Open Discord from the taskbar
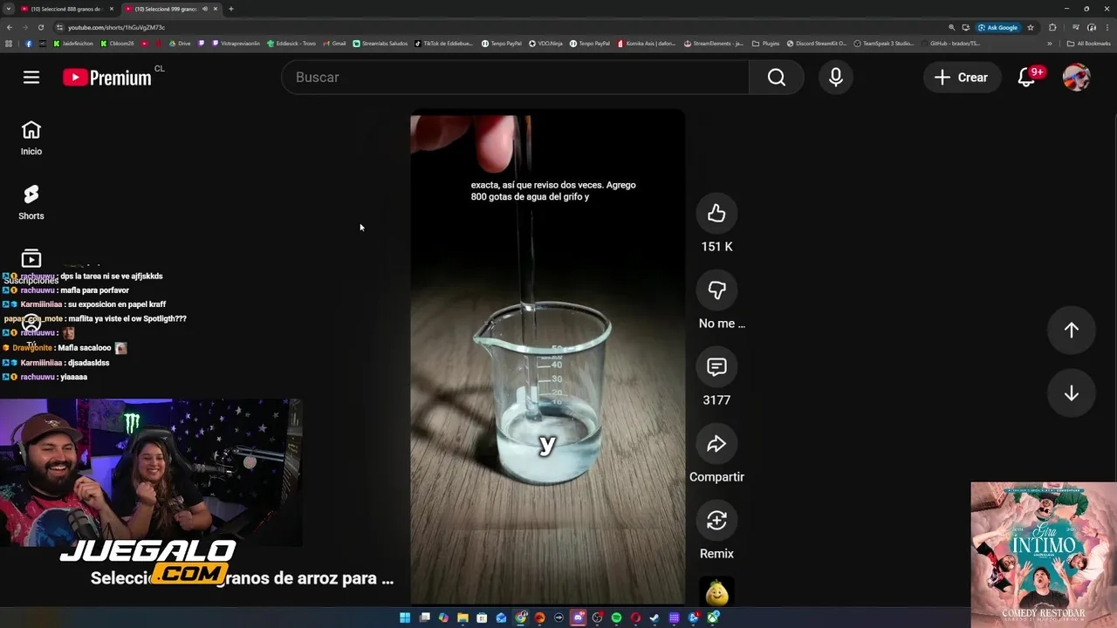The image size is (1117, 628). point(578,618)
